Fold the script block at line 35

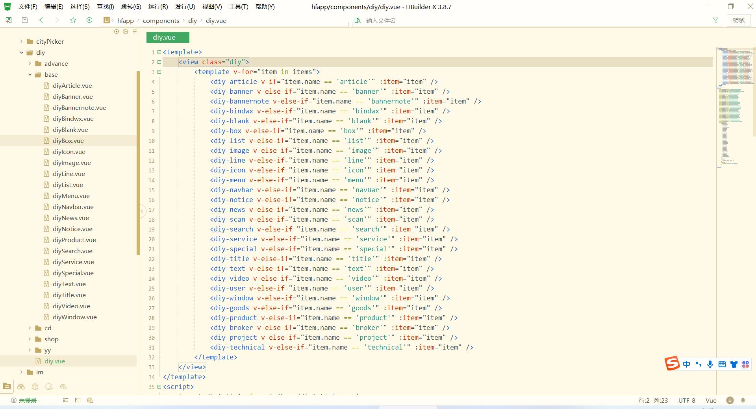pos(159,387)
